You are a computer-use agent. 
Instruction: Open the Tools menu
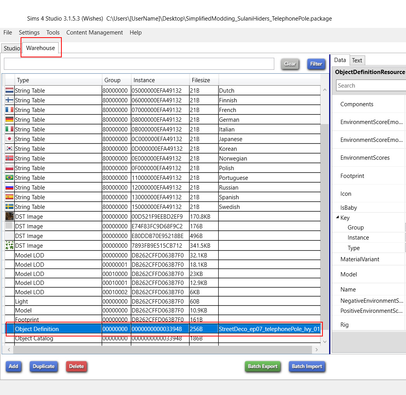click(53, 33)
